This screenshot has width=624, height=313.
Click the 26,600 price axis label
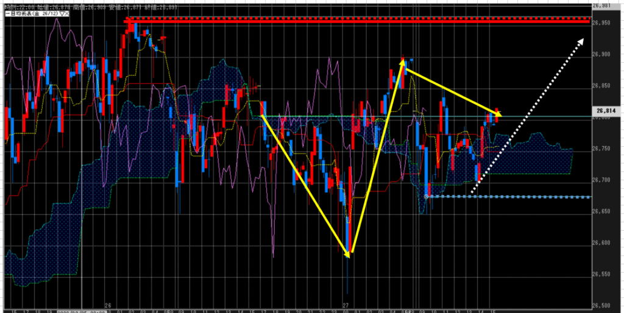(602, 242)
